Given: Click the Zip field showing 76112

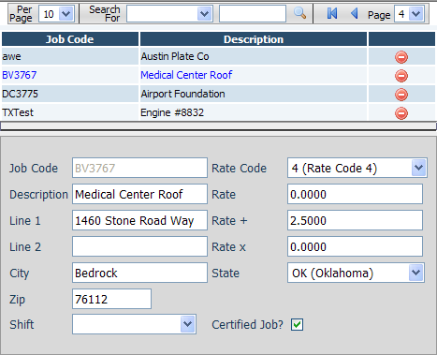Looking at the screenshot, I should tap(111, 299).
